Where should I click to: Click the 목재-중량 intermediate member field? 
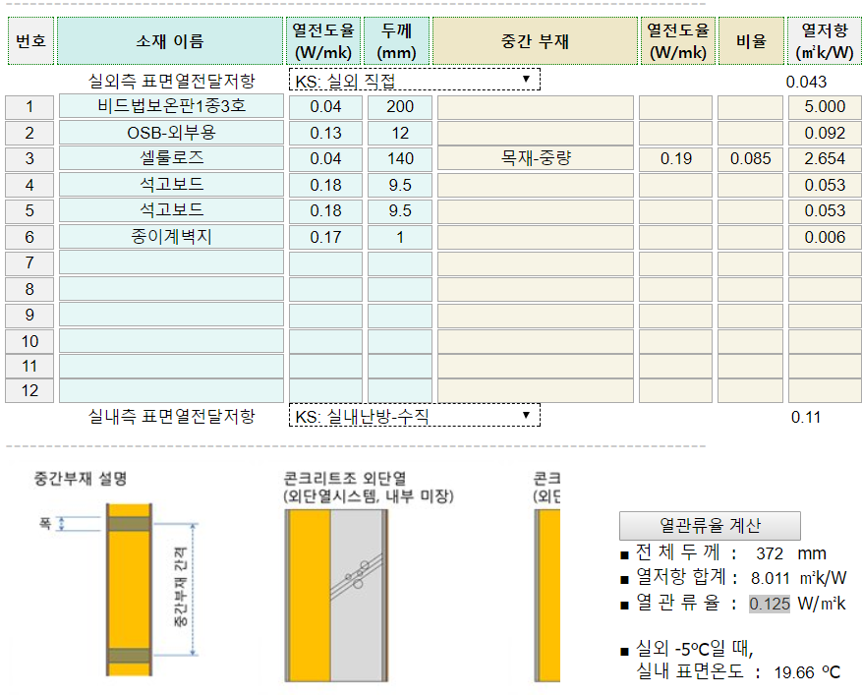point(536,158)
